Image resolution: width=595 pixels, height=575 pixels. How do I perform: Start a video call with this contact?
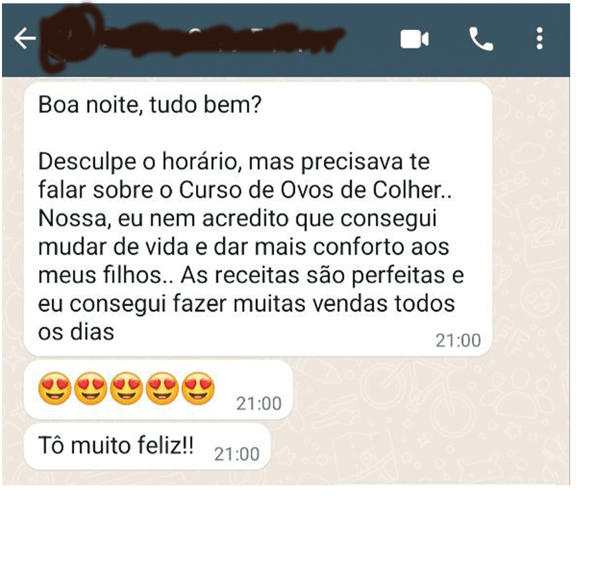(414, 39)
